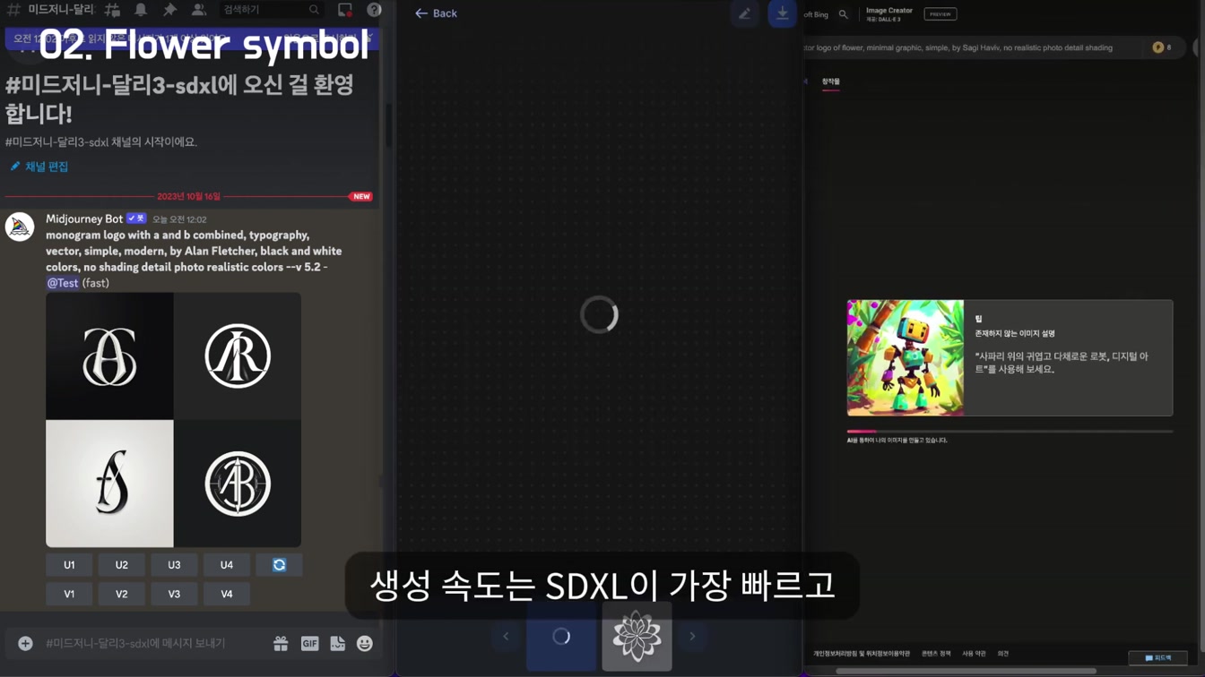Click the next arrow in thumbnail strip
The height and width of the screenshot is (677, 1205).
(x=692, y=637)
